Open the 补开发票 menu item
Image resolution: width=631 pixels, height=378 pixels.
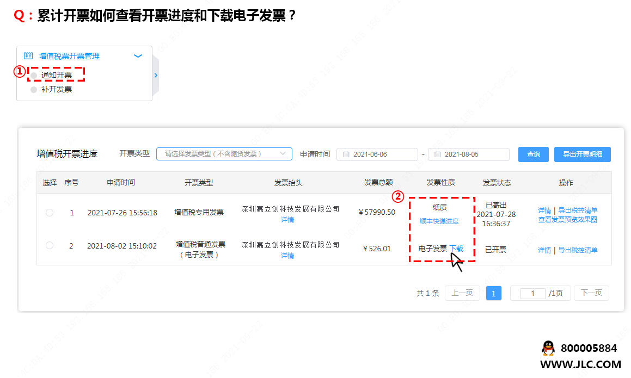click(57, 89)
